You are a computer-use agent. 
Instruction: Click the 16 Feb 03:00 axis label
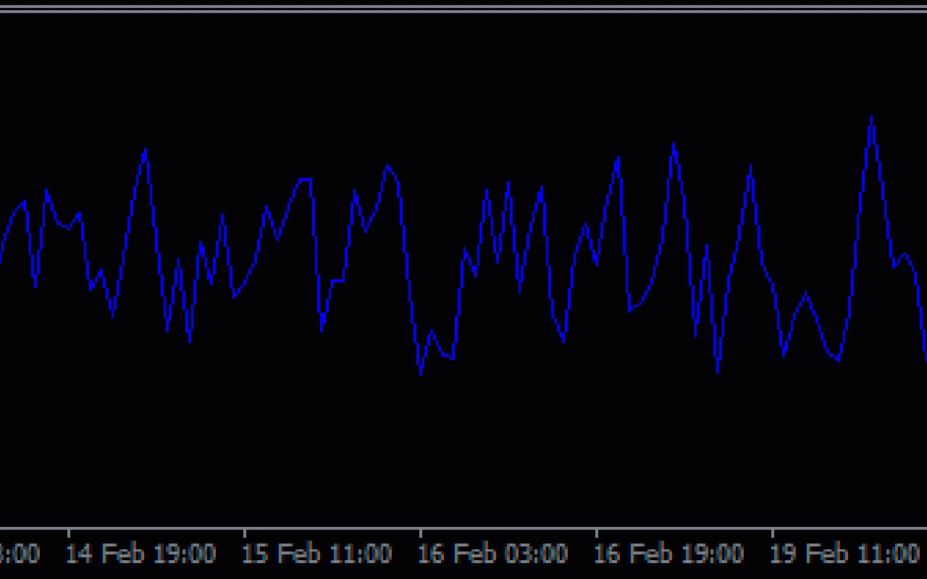tap(493, 554)
